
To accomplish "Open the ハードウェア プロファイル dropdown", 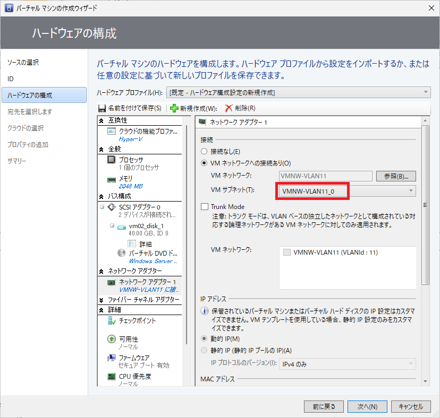I will click(x=299, y=92).
